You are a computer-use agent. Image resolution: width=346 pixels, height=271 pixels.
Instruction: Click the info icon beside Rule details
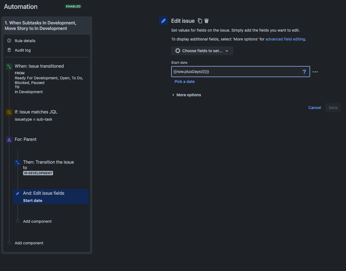(x=9, y=41)
